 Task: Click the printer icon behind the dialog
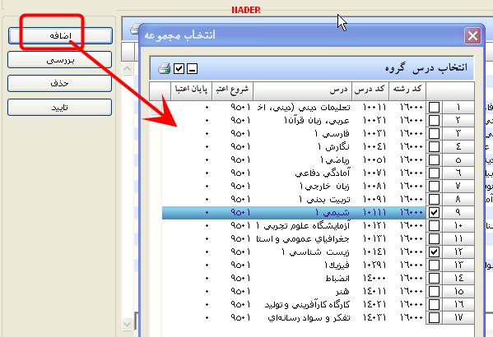(x=135, y=30)
